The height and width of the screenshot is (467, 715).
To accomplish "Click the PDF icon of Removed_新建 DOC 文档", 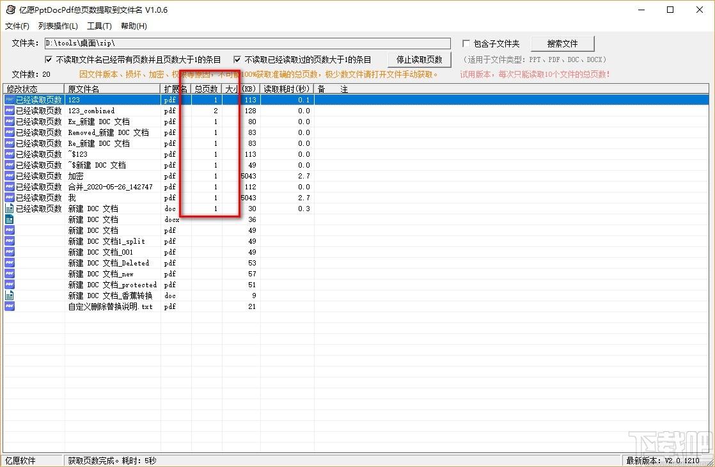I will (10, 132).
